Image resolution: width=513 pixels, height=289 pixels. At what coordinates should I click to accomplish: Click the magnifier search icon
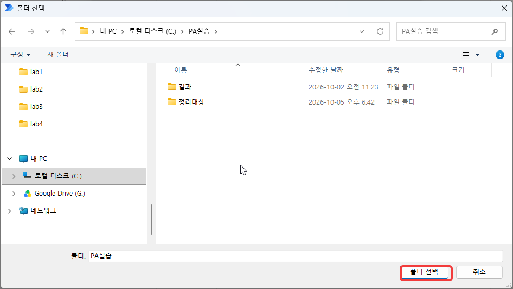pos(495,31)
